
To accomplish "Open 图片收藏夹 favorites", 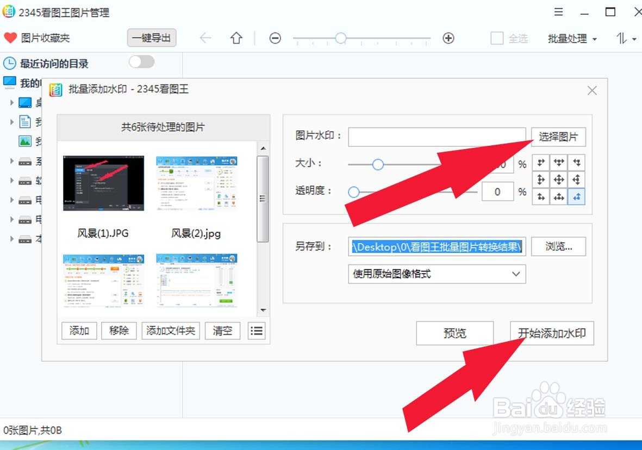I will [45, 38].
